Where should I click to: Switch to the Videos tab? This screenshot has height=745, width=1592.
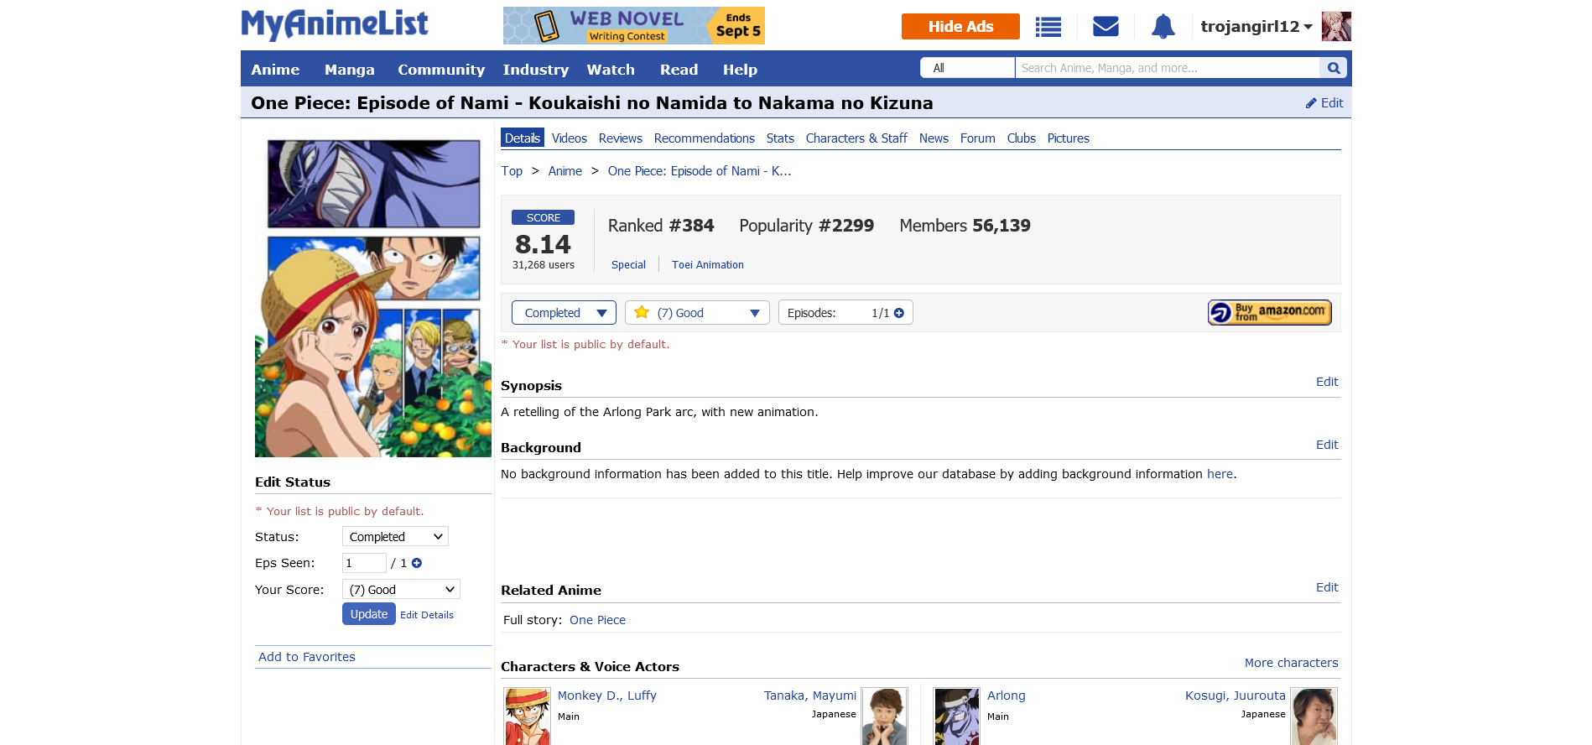coord(570,138)
